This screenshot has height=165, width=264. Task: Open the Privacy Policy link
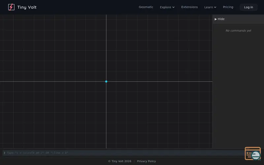point(146,161)
